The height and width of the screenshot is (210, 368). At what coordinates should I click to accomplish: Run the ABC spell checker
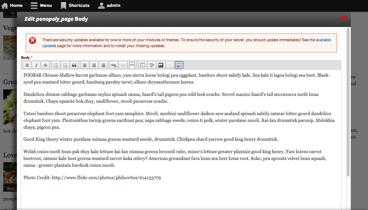[x=151, y=65]
